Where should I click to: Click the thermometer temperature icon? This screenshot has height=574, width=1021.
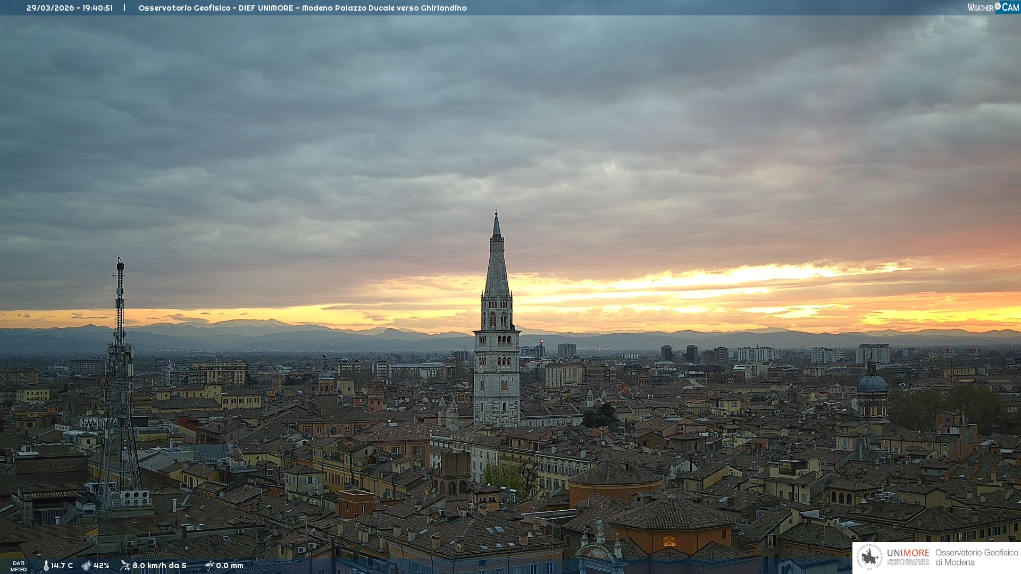coord(46,565)
